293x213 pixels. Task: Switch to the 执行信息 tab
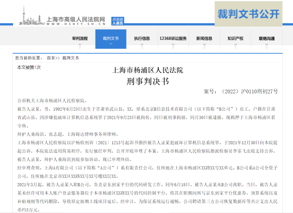tap(142, 38)
